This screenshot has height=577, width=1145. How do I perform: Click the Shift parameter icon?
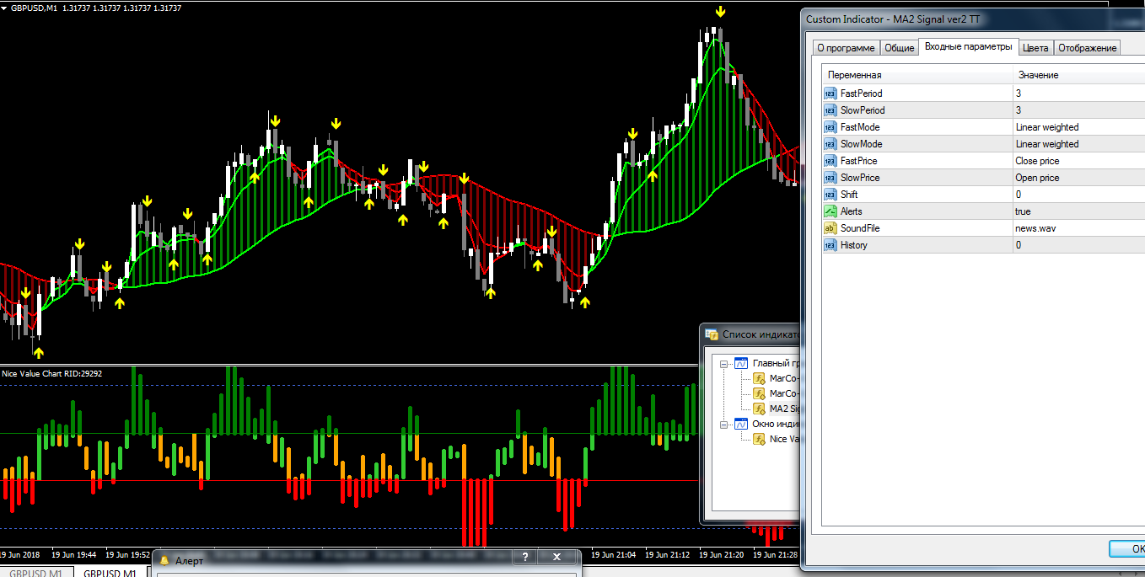click(x=831, y=195)
